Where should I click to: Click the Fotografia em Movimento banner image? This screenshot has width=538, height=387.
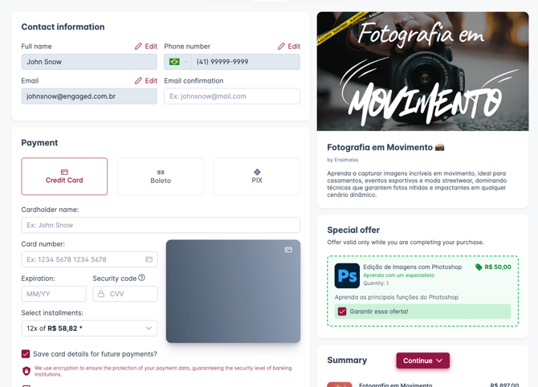422,71
